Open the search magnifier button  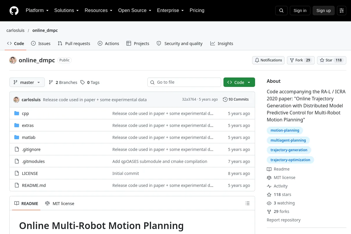coord(281,11)
